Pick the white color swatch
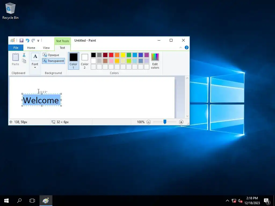 pyautogui.click(x=93, y=61)
